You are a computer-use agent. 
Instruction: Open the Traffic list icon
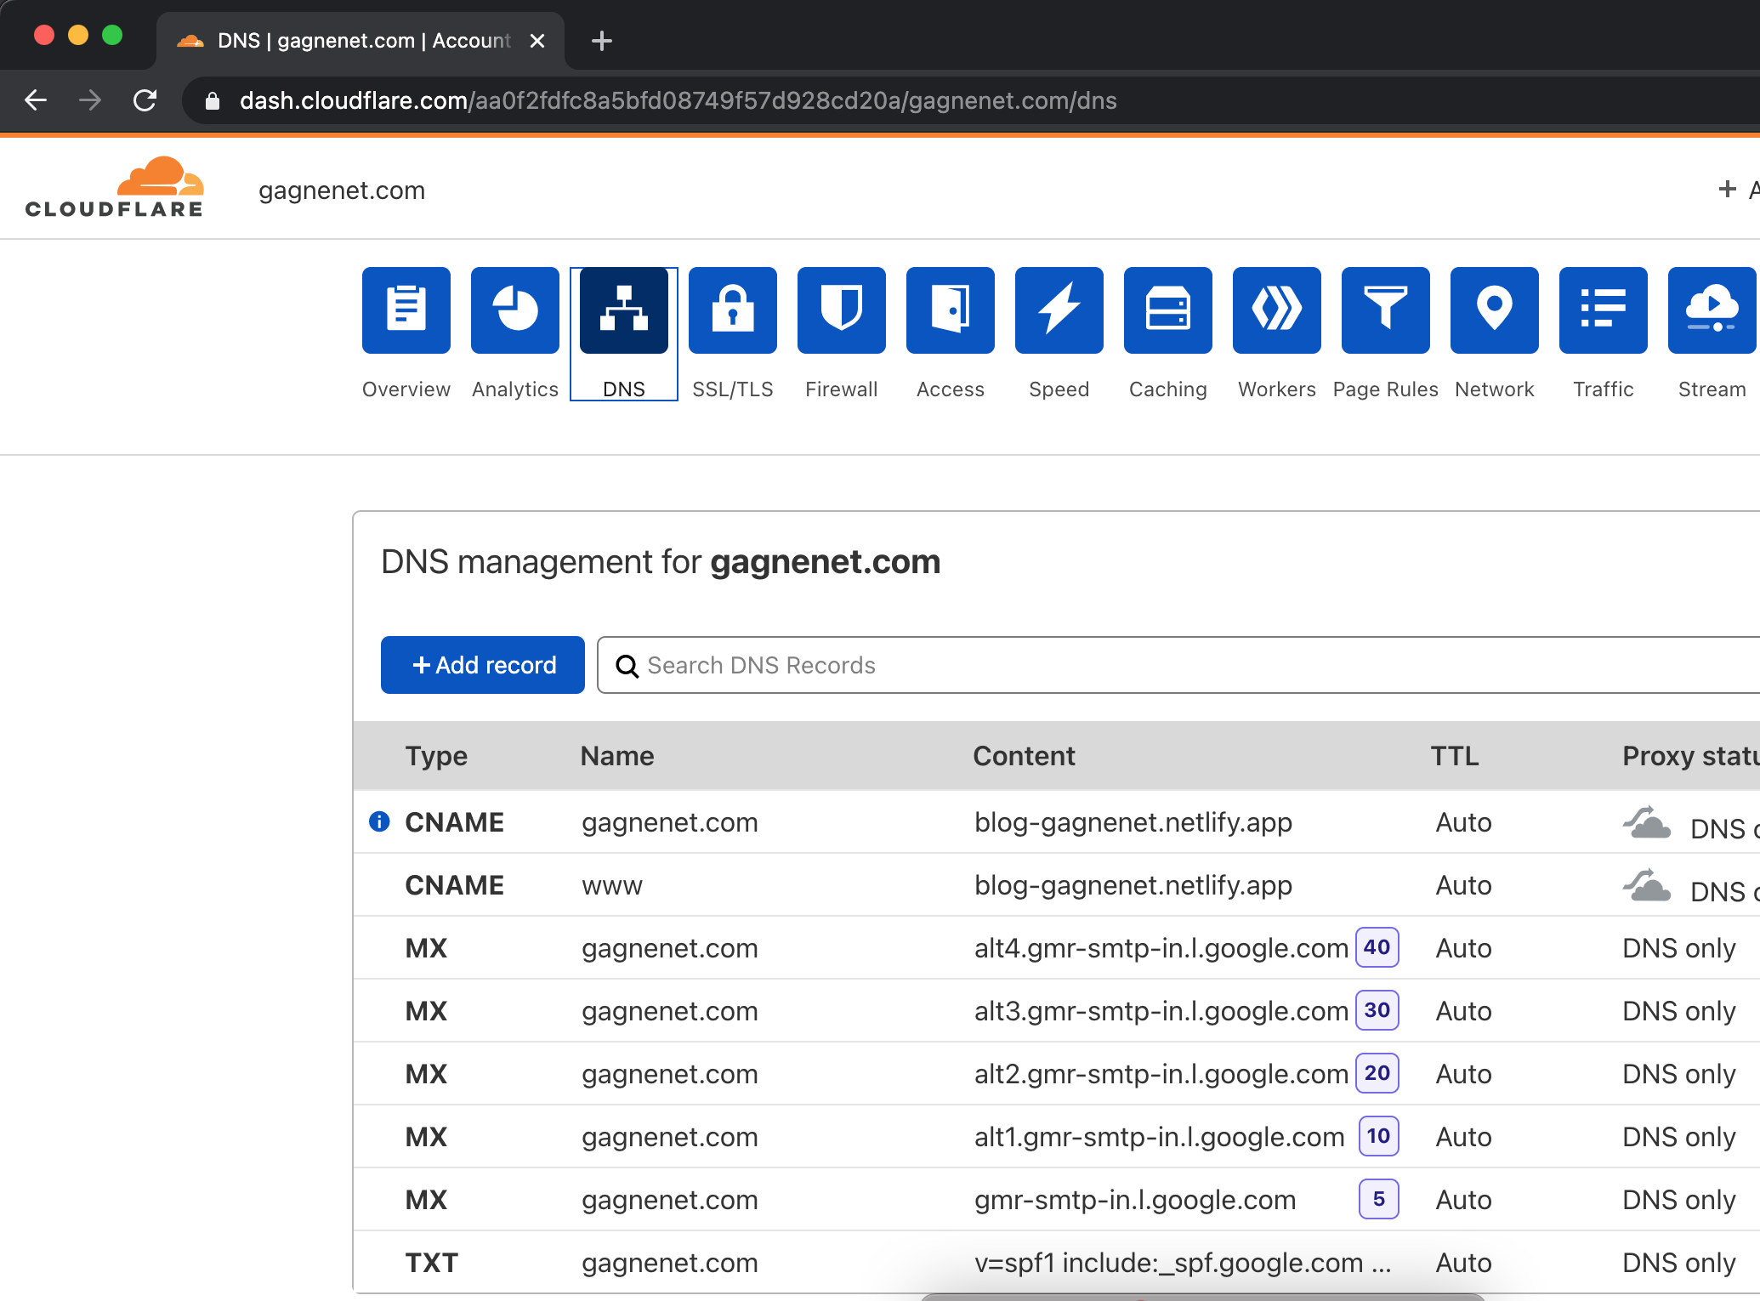(1604, 310)
